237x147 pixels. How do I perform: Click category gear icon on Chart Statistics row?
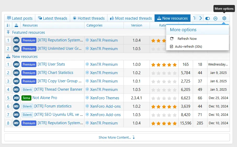(x=87, y=73)
